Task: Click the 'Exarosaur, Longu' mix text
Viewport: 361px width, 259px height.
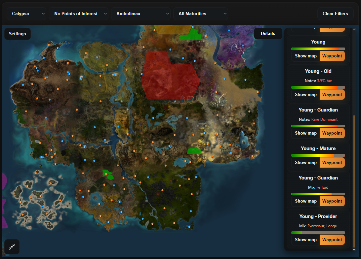Action: (322, 226)
